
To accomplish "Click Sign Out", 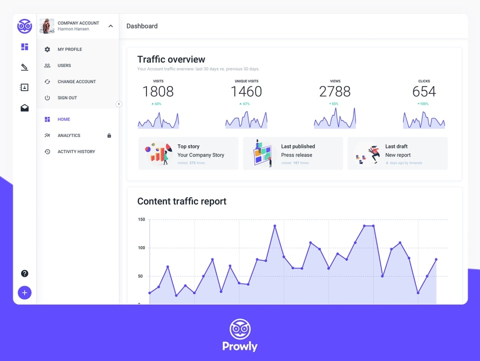I will click(x=67, y=98).
